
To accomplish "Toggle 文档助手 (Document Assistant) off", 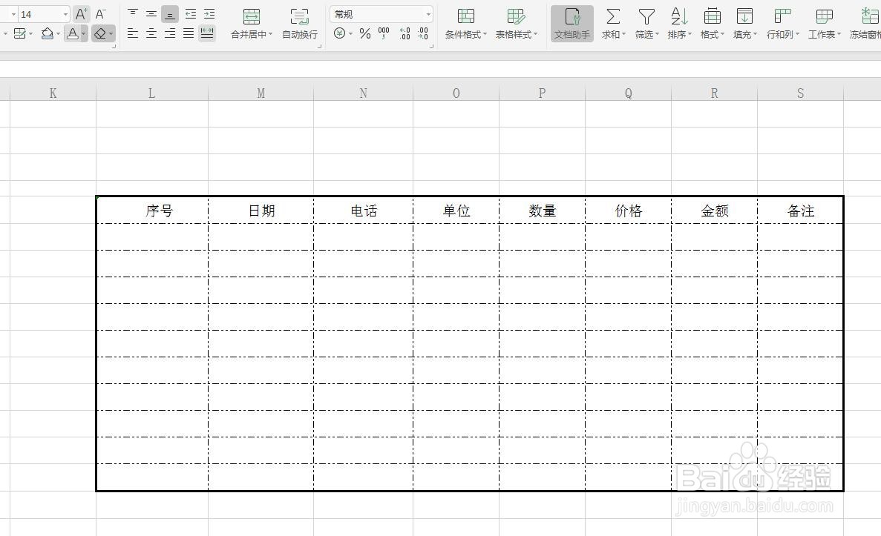I will pyautogui.click(x=571, y=24).
